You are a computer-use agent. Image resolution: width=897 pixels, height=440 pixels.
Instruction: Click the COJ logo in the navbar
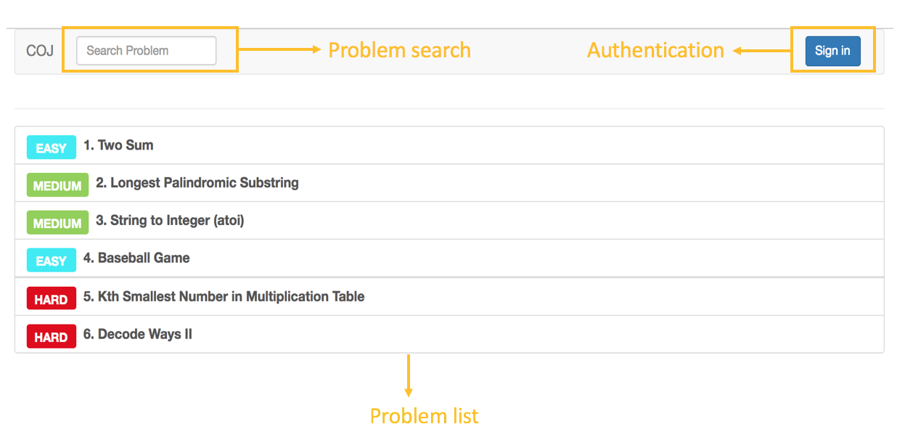point(40,50)
